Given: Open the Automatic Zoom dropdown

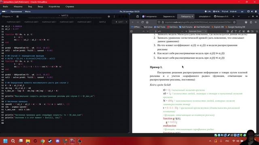Looking at the screenshot, I should tap(198, 31).
